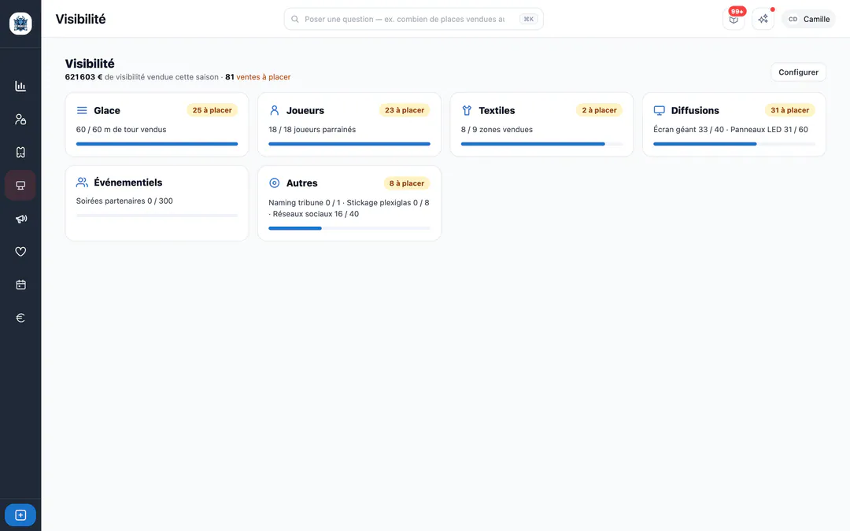The height and width of the screenshot is (531, 850).
Task: Click the search magnifier icon
Action: (x=295, y=19)
